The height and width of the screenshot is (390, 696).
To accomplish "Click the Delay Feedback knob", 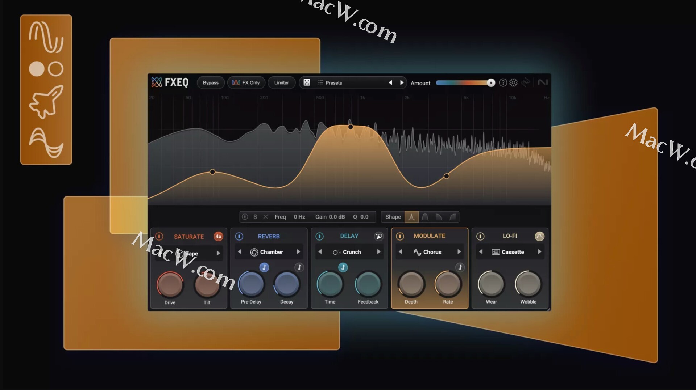I will pos(368,284).
